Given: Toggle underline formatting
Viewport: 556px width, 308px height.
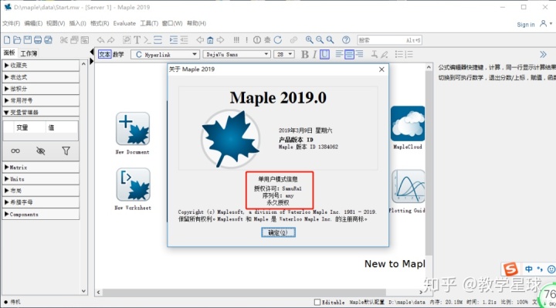Looking at the screenshot, I should tap(324, 54).
